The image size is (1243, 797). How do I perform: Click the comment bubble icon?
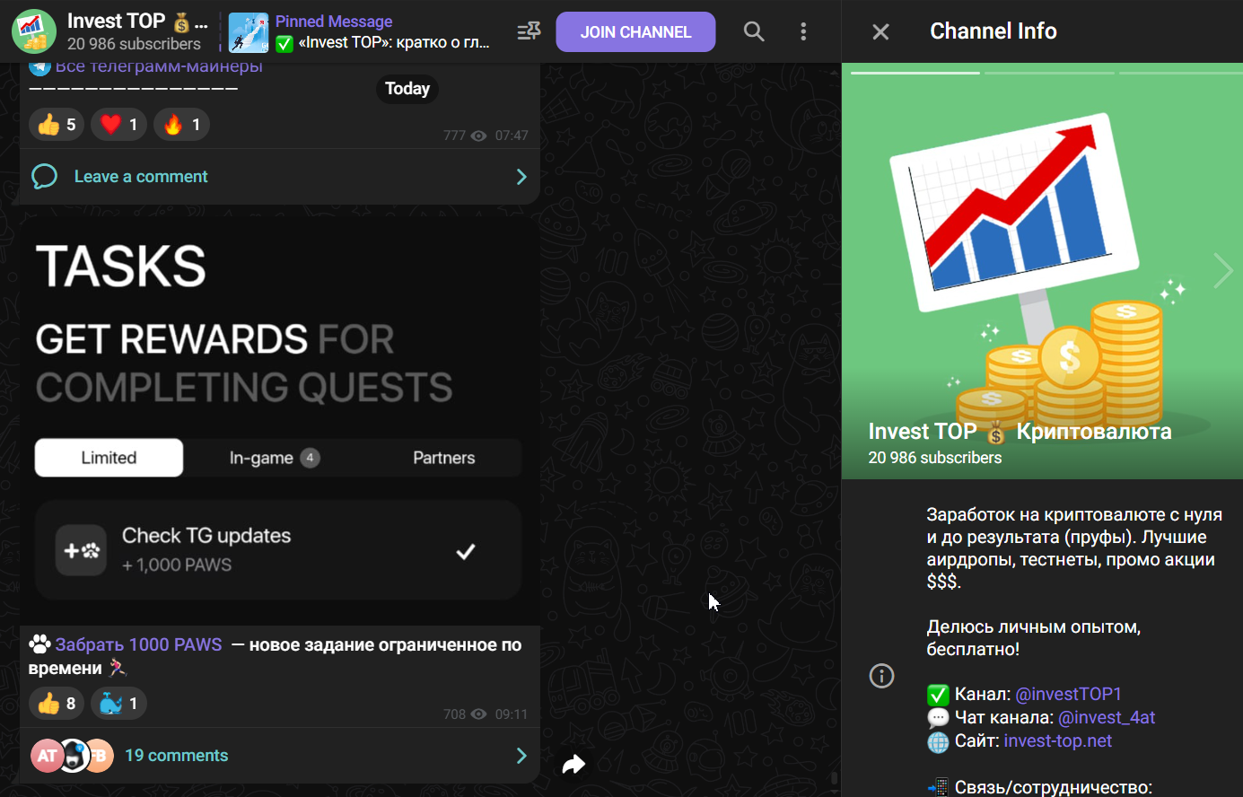tap(45, 177)
